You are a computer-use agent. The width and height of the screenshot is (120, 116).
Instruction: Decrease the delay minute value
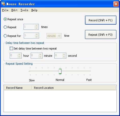[40, 57]
